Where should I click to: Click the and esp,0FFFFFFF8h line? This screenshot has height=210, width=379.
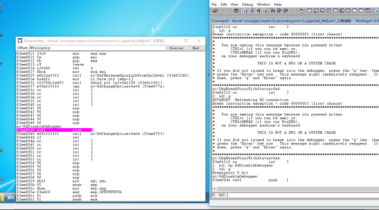point(69,192)
